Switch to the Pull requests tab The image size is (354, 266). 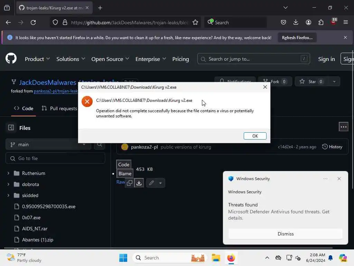click(59, 108)
